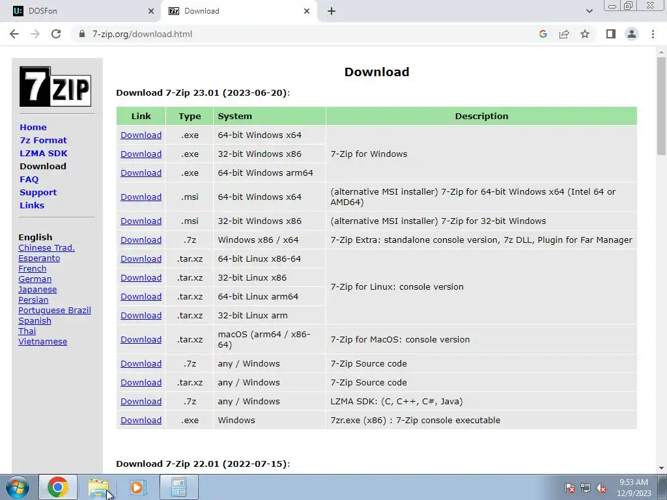The width and height of the screenshot is (667, 500).
Task: Switch language to Persian
Action: 33,300
